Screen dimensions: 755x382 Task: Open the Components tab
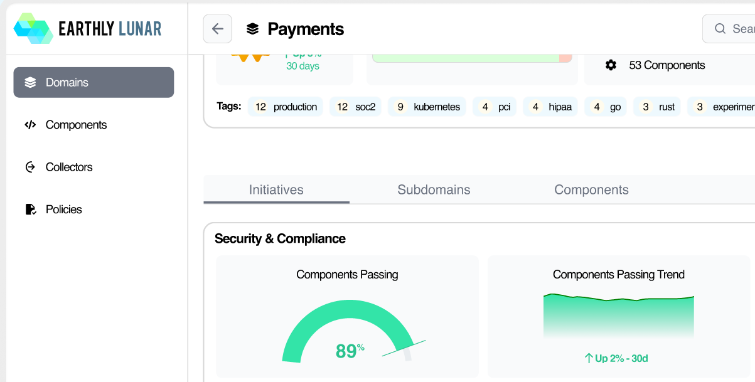click(591, 189)
